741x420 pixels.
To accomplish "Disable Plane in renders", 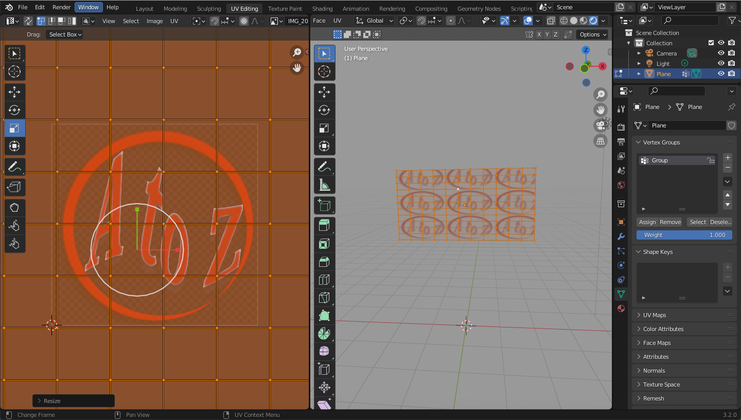I will tap(731, 74).
